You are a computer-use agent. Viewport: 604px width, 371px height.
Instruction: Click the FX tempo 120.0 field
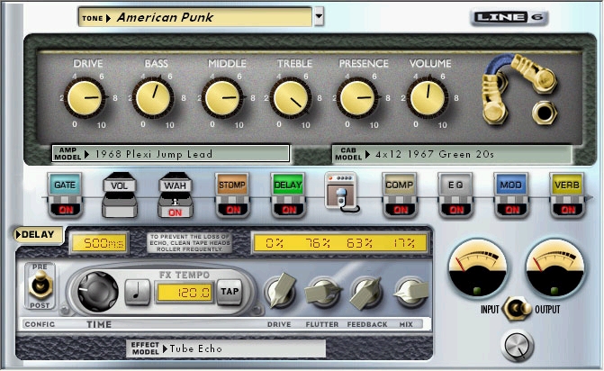[185, 293]
